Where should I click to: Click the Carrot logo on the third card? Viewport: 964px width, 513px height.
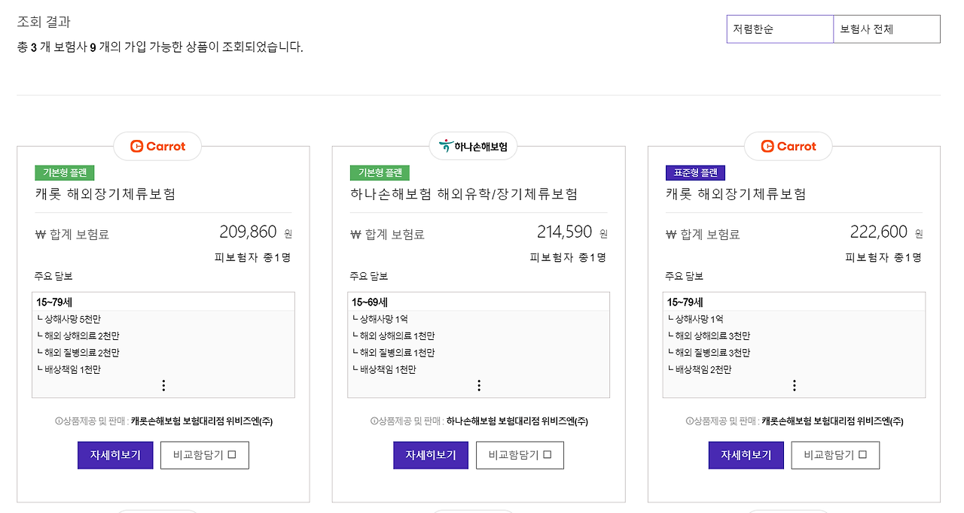788,146
